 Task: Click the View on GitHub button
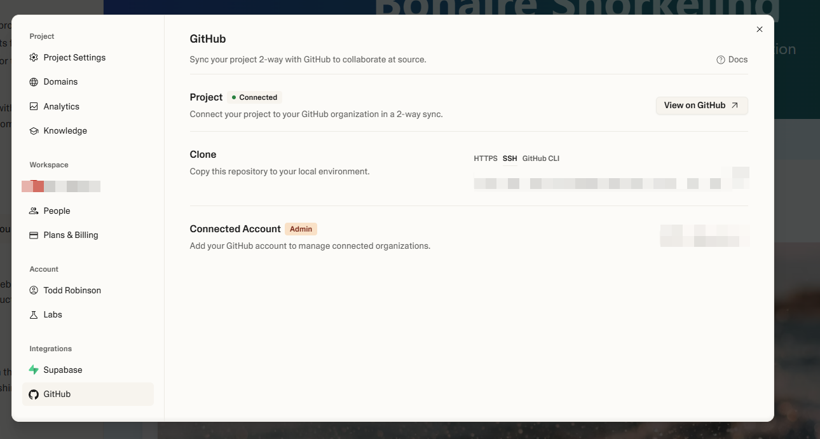coord(701,106)
